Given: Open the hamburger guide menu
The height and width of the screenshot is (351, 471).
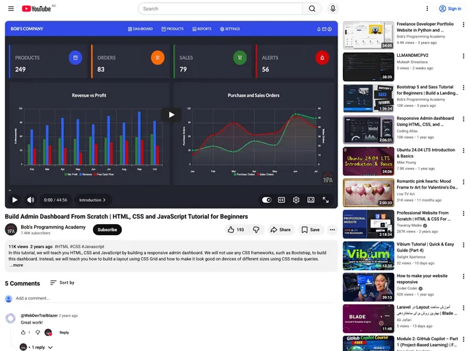Looking at the screenshot, I should point(11,9).
